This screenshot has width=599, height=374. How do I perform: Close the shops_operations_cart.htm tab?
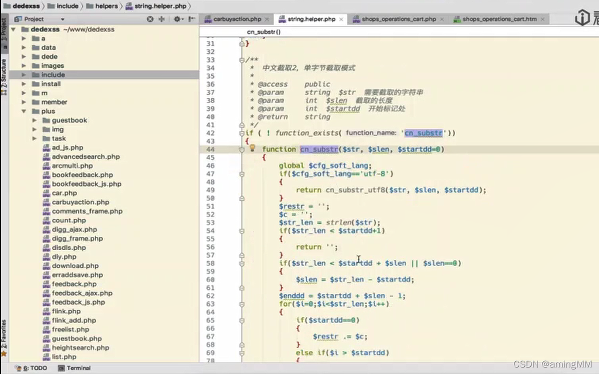542,19
